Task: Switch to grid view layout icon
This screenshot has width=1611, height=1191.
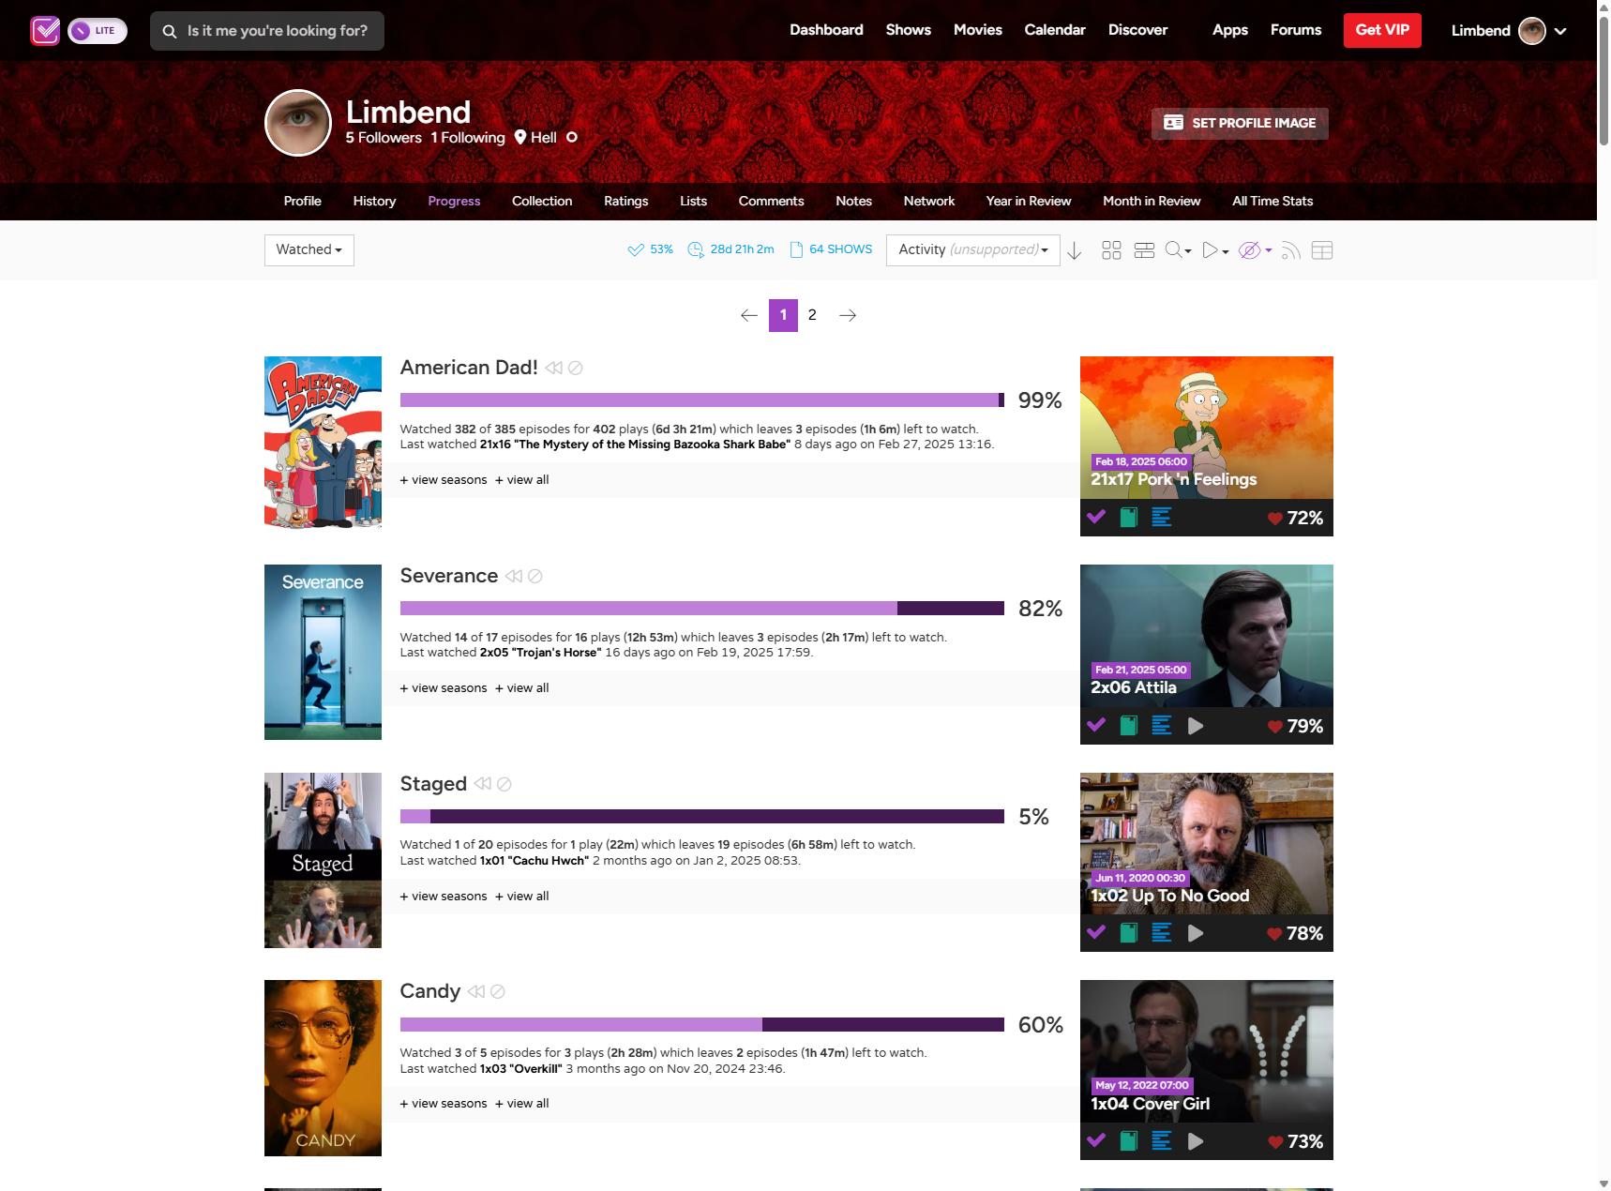Action: [1111, 250]
